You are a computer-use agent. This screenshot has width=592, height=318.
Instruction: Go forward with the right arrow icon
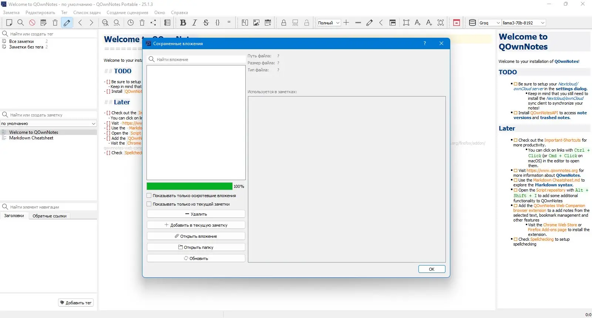click(91, 23)
